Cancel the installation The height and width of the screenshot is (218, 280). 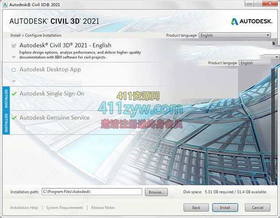pyautogui.click(x=257, y=207)
